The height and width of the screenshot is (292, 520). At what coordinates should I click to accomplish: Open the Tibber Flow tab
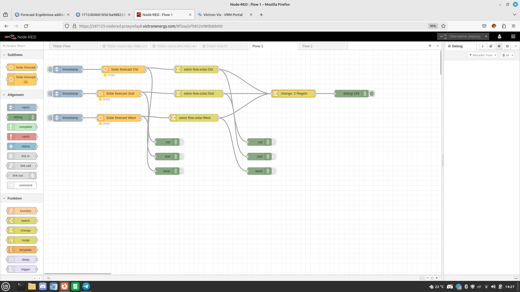pos(74,46)
